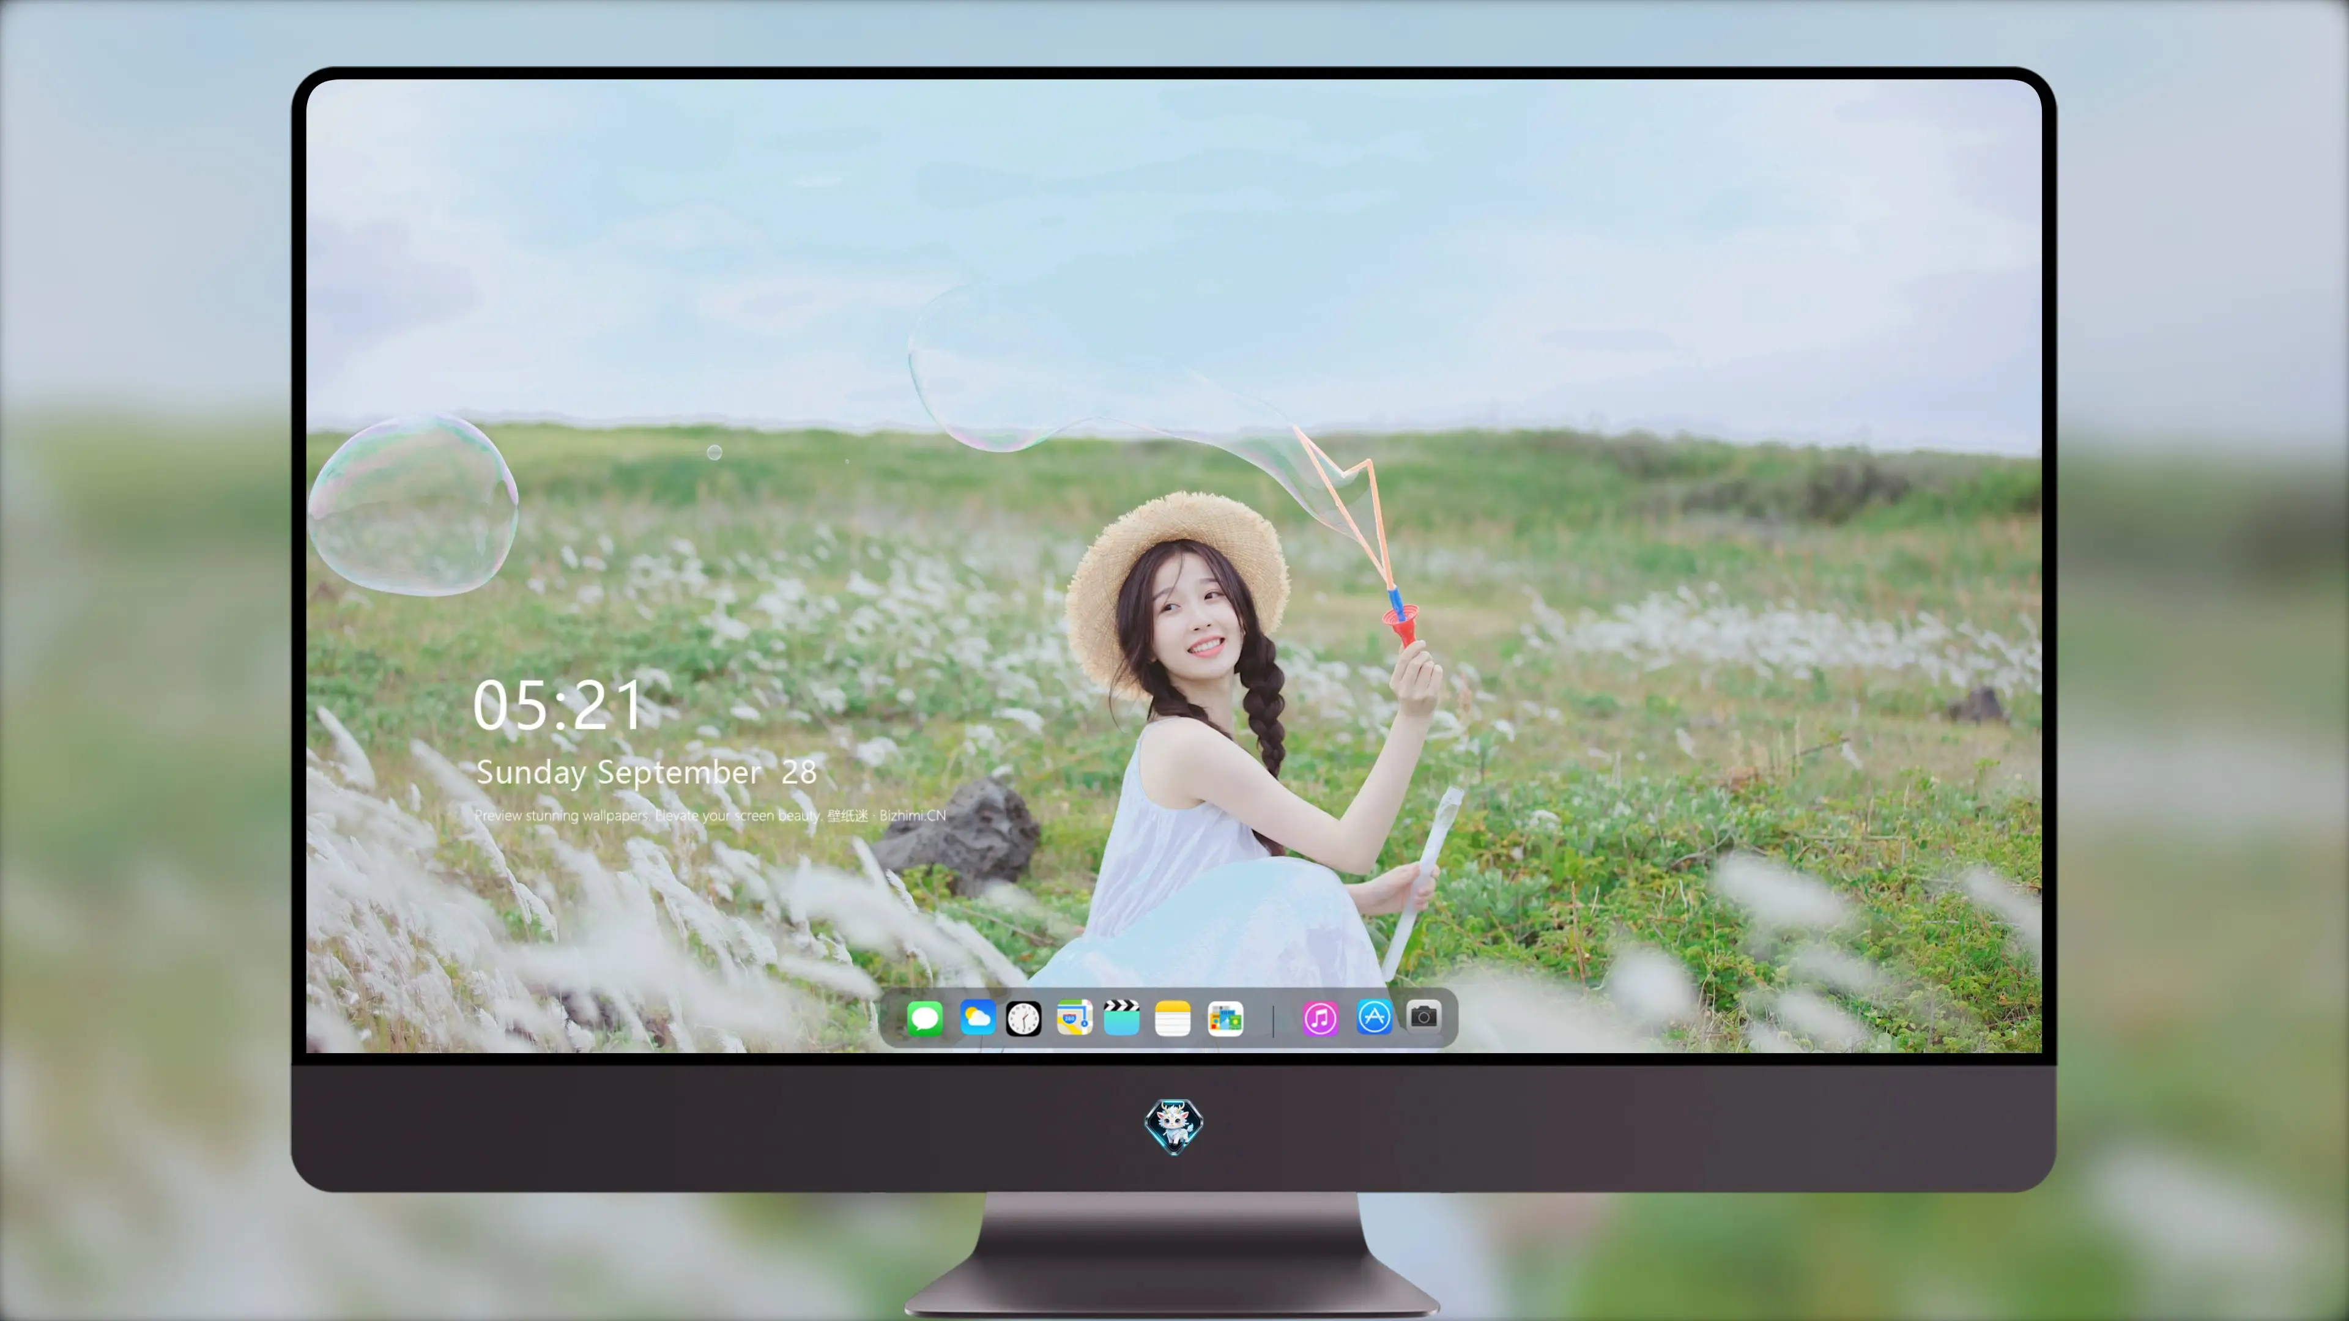
Task: Open the blue App Store icon
Action: coord(1374,1016)
